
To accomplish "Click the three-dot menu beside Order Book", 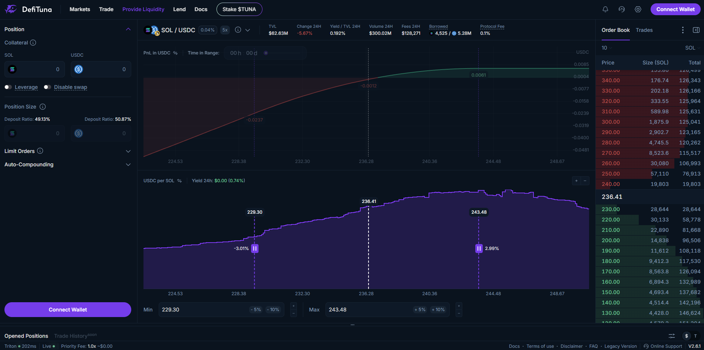I will [x=682, y=30].
